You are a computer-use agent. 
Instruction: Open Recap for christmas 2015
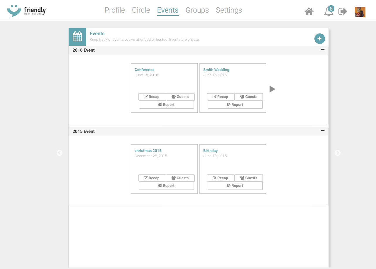click(152, 178)
